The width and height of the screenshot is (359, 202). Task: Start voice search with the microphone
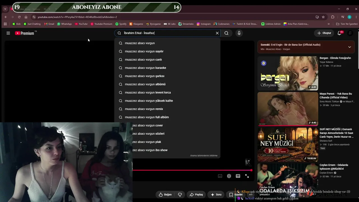239,33
